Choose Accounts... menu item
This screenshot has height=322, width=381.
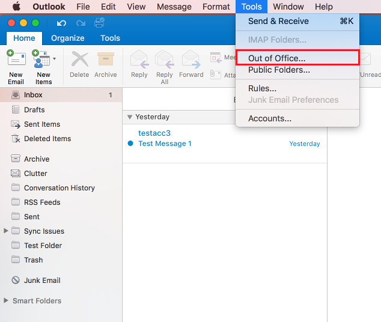click(297, 118)
